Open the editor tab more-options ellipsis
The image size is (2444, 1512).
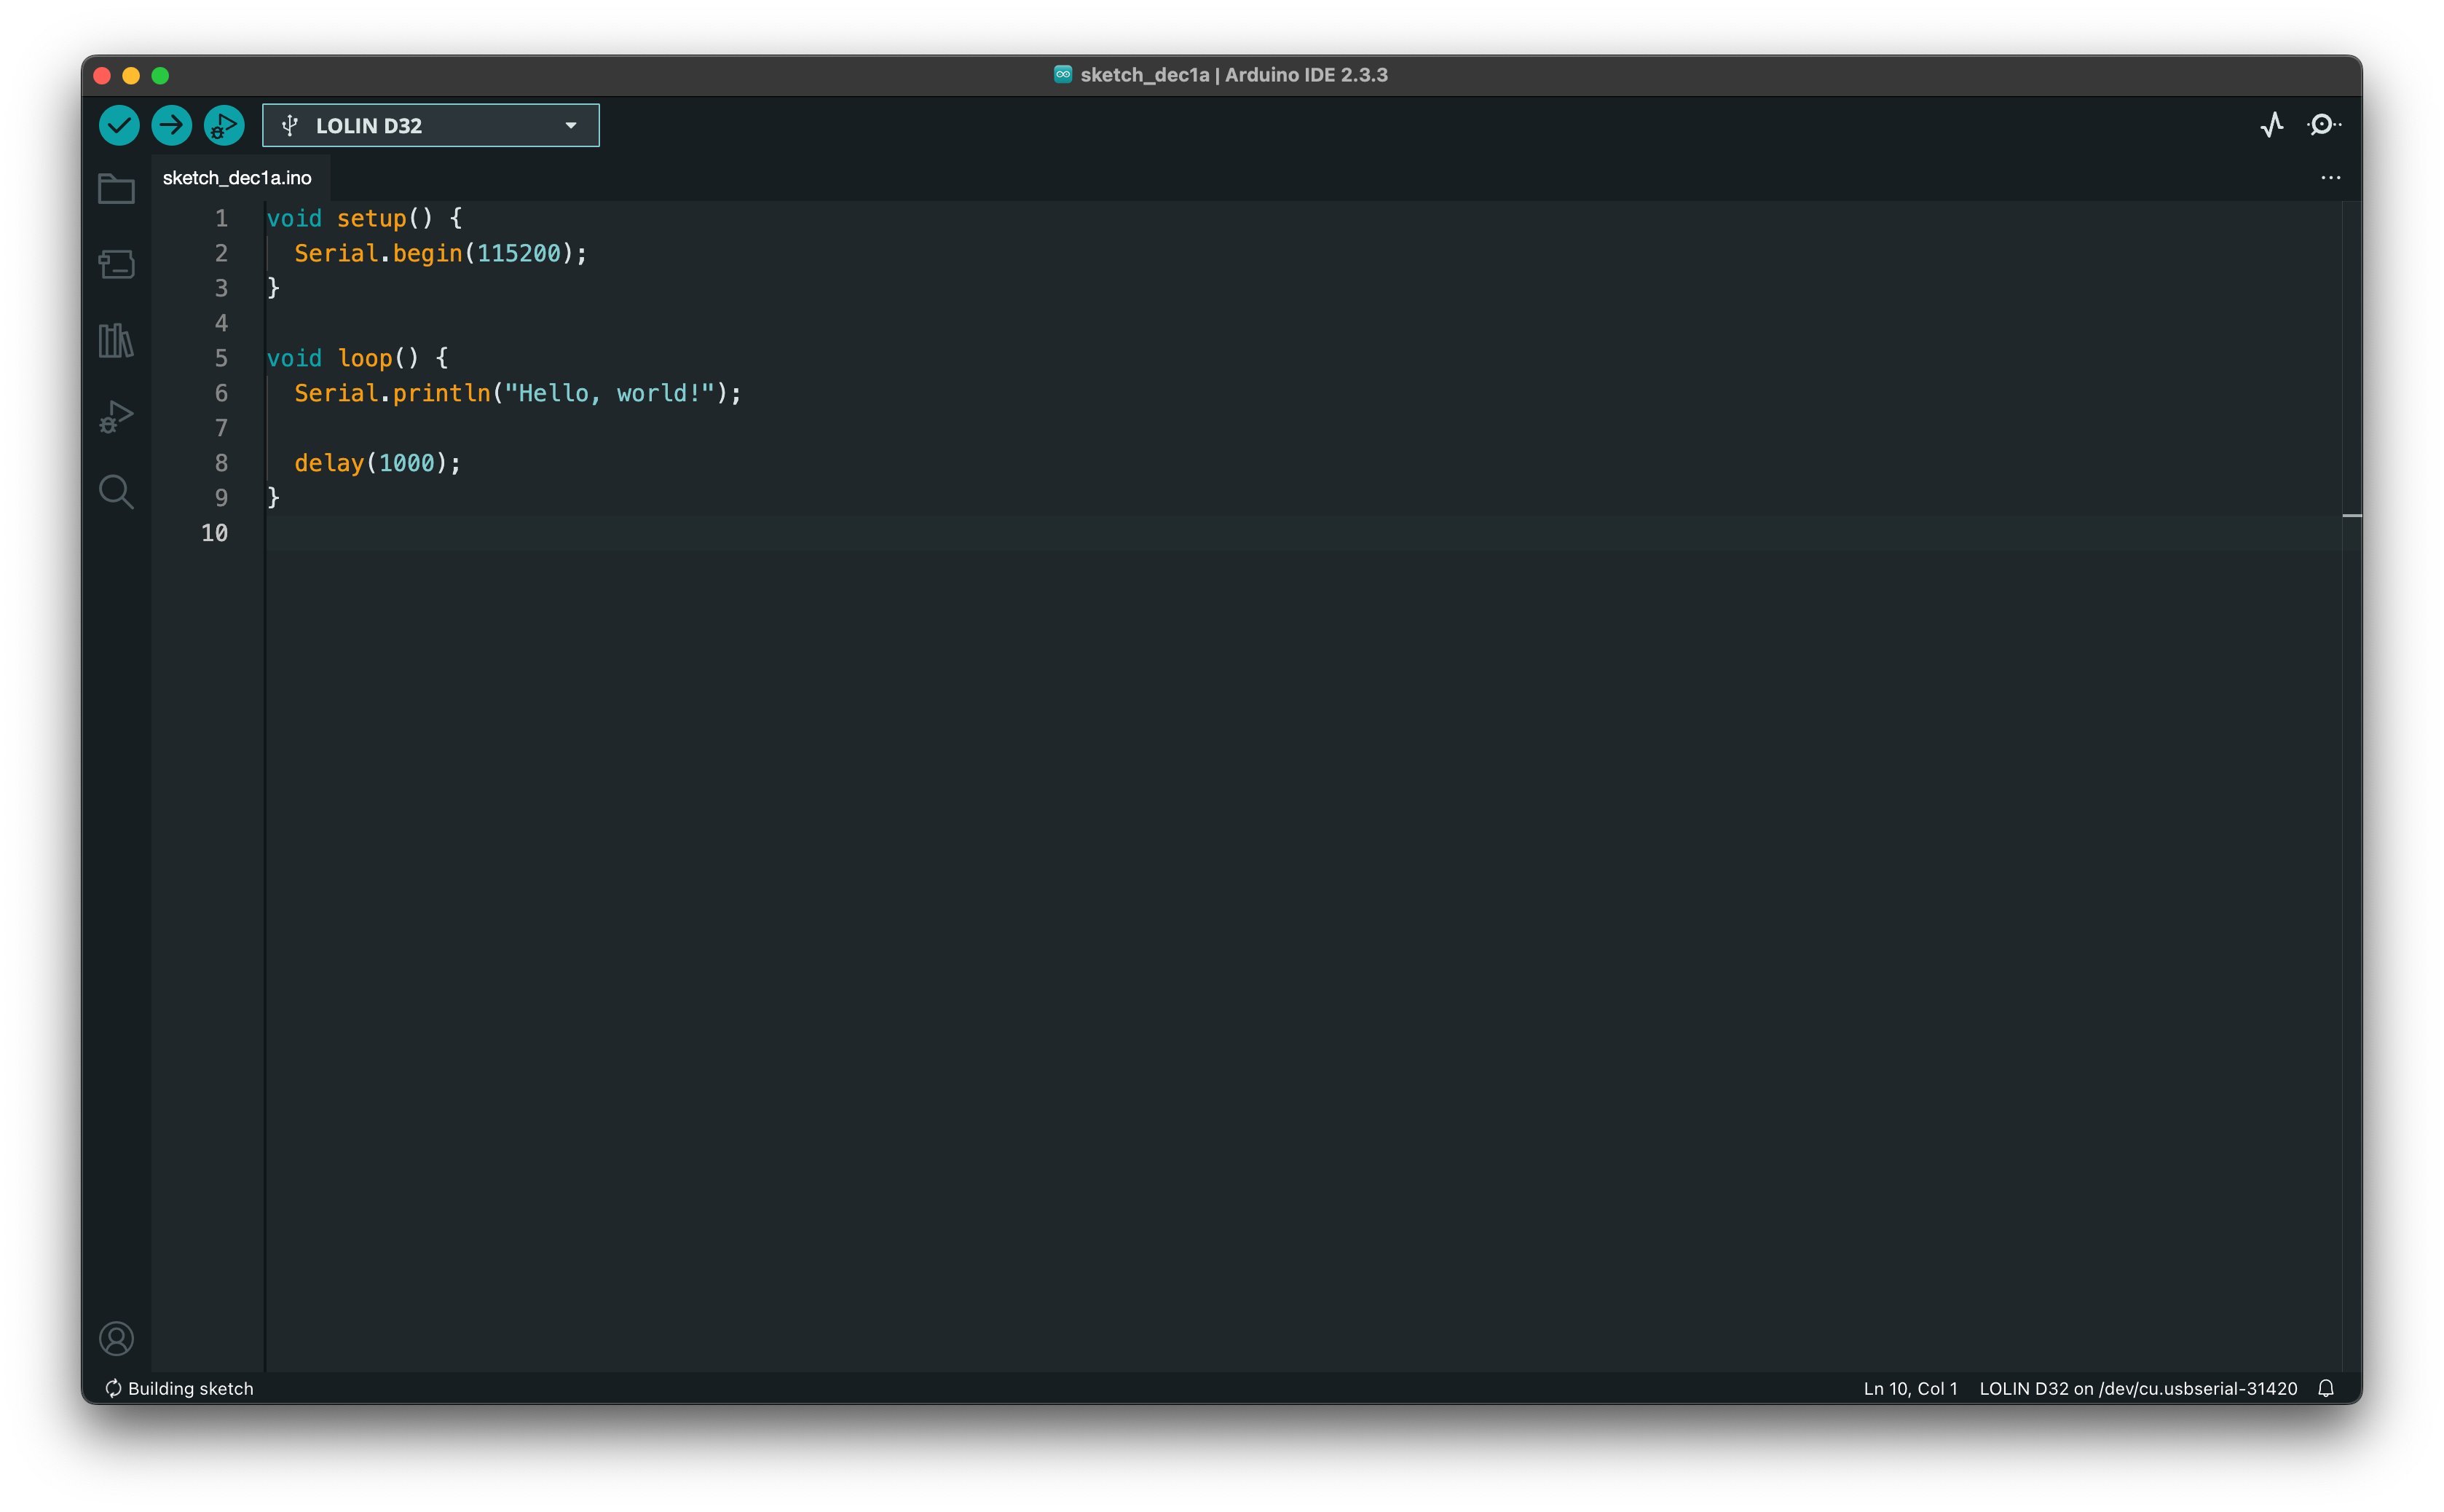(2330, 178)
